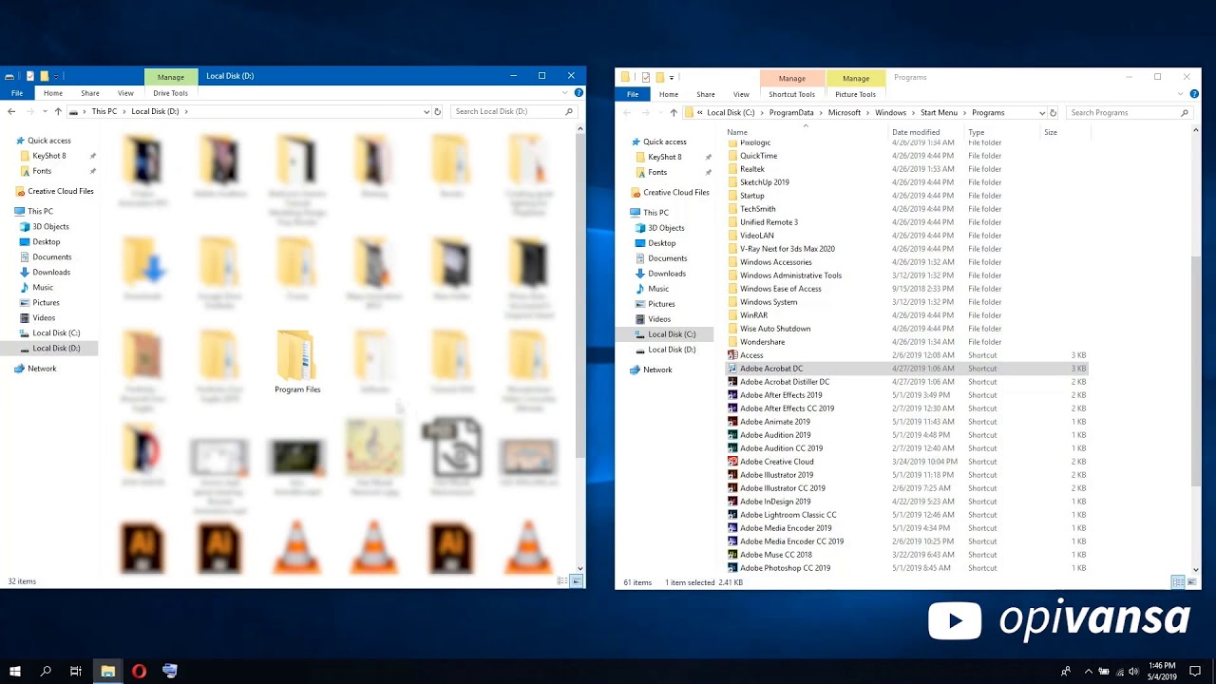Select File Explorer on the taskbar
Viewport: 1216px width, 684px height.
coord(108,671)
